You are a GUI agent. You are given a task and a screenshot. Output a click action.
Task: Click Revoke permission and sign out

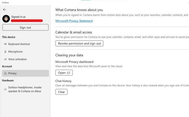coord(79,44)
